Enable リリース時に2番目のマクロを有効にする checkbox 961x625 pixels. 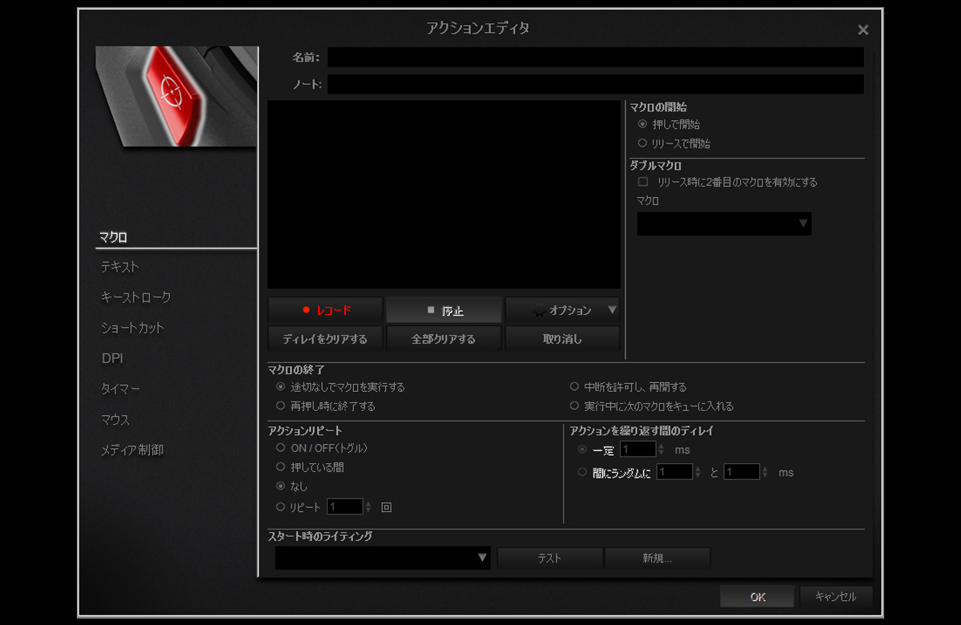[642, 182]
